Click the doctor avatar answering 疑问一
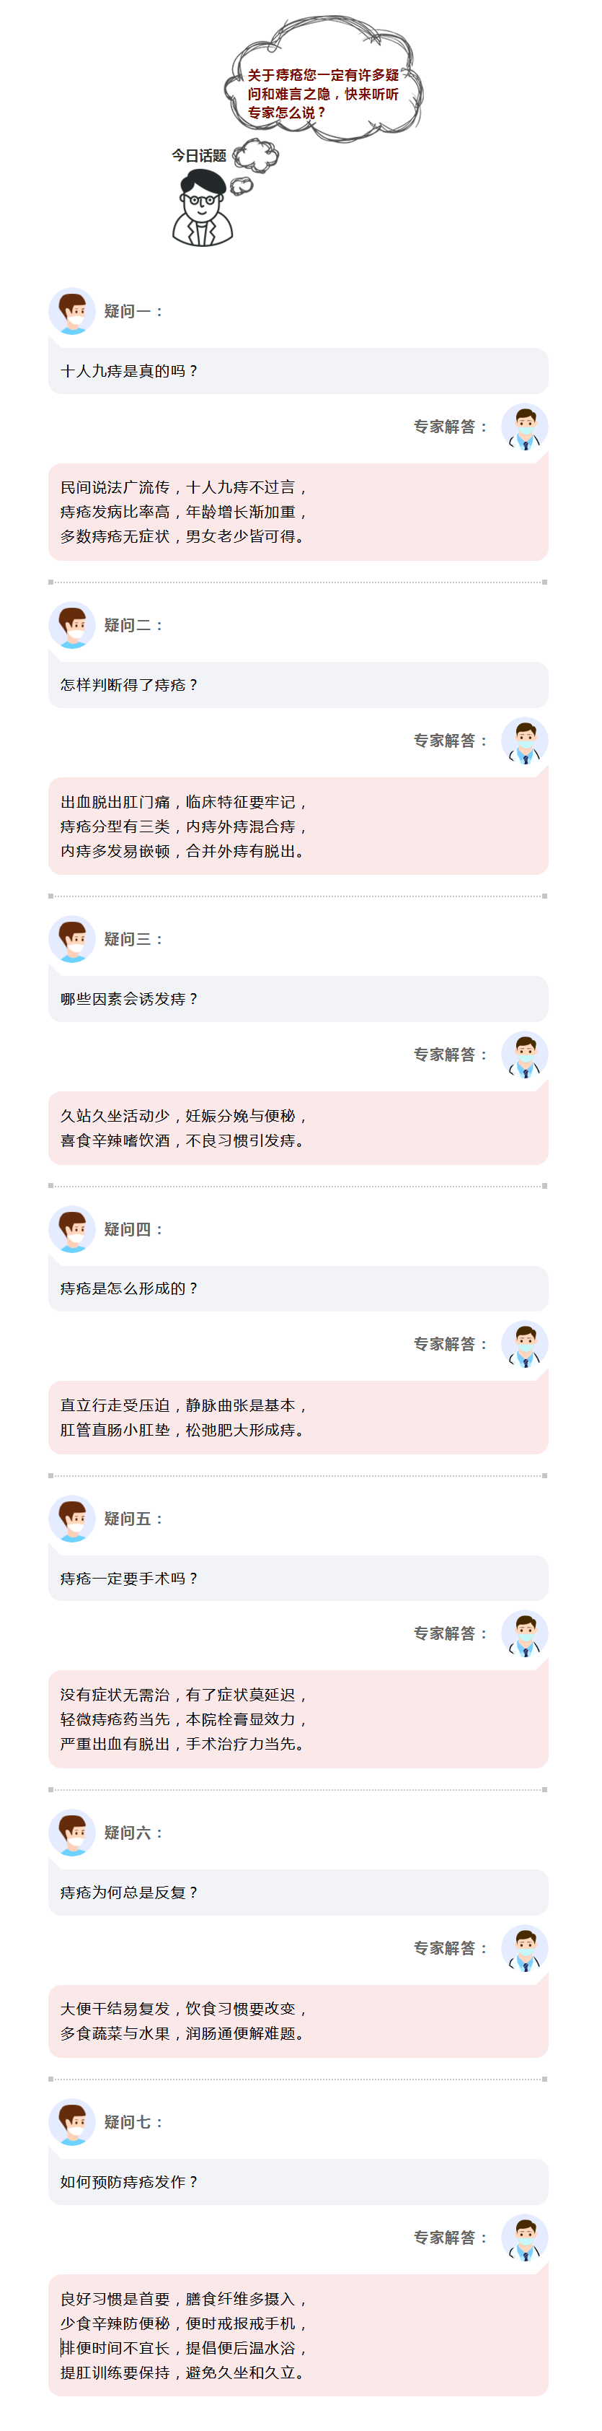This screenshot has height=2431, width=602. coord(525,427)
